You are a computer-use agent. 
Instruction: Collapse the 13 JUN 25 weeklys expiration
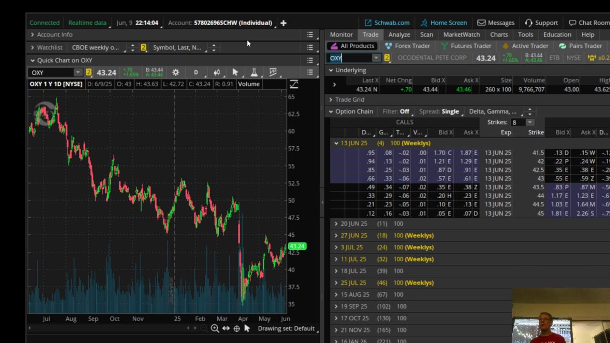pos(336,143)
